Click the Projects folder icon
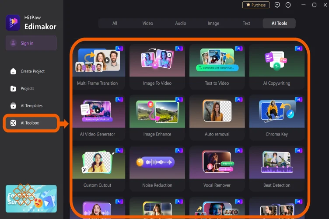This screenshot has width=329, height=219. (x=13, y=88)
